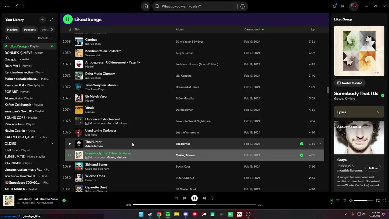This screenshot has height=219, width=389.
Task: Pause Liked Songs with green button
Action: coord(68,19)
